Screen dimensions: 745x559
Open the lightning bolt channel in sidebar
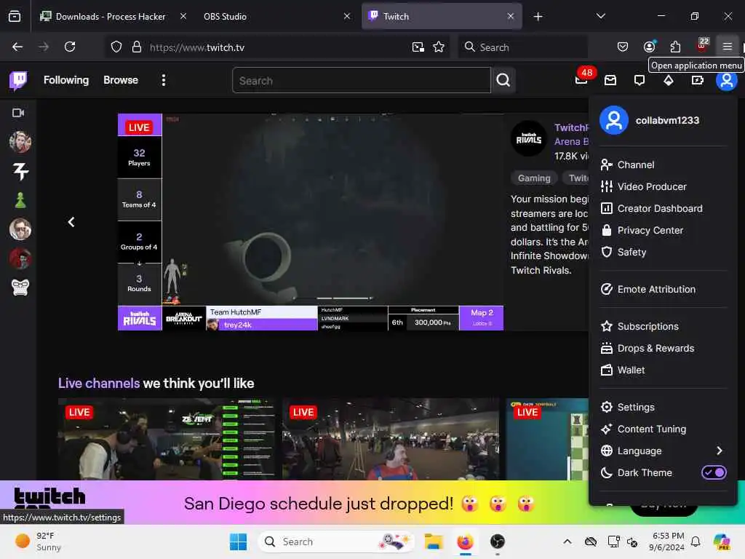(x=20, y=171)
